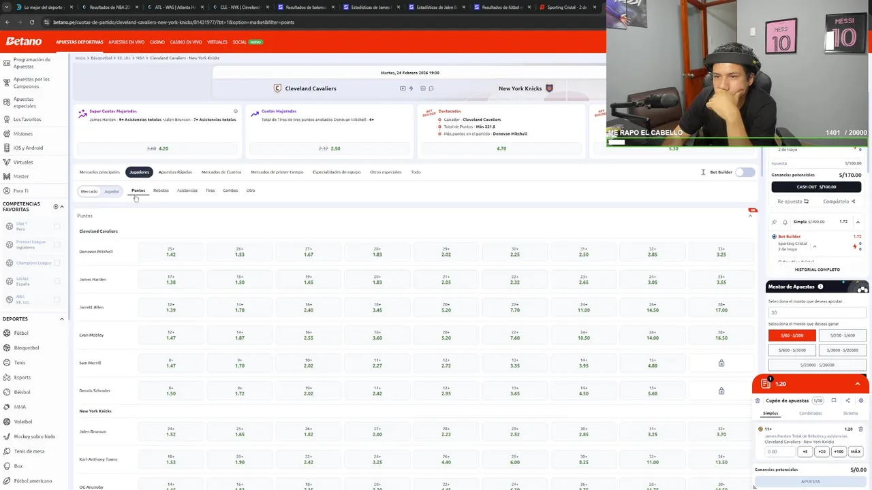Image resolution: width=872 pixels, height=490 pixels.
Task: Open Apuestas Rápidas tab
Action: (175, 172)
